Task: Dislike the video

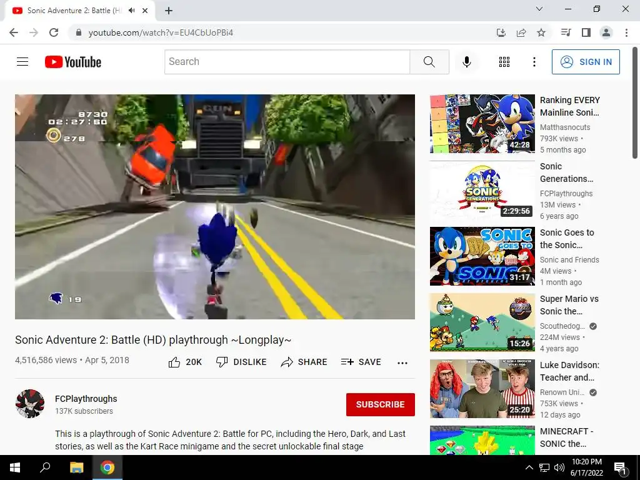Action: [241, 362]
